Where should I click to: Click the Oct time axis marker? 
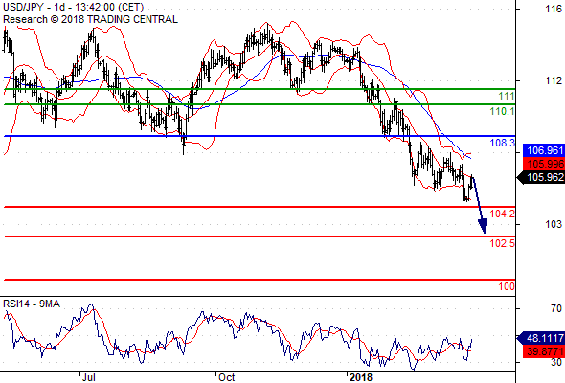[227, 377]
